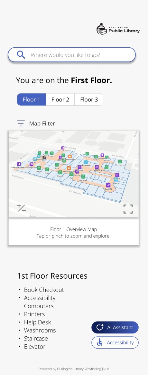Click the Map Filter label
Screen dimensions: 148x375
point(42,124)
